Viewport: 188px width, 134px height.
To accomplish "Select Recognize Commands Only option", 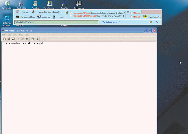I will click(71, 16).
